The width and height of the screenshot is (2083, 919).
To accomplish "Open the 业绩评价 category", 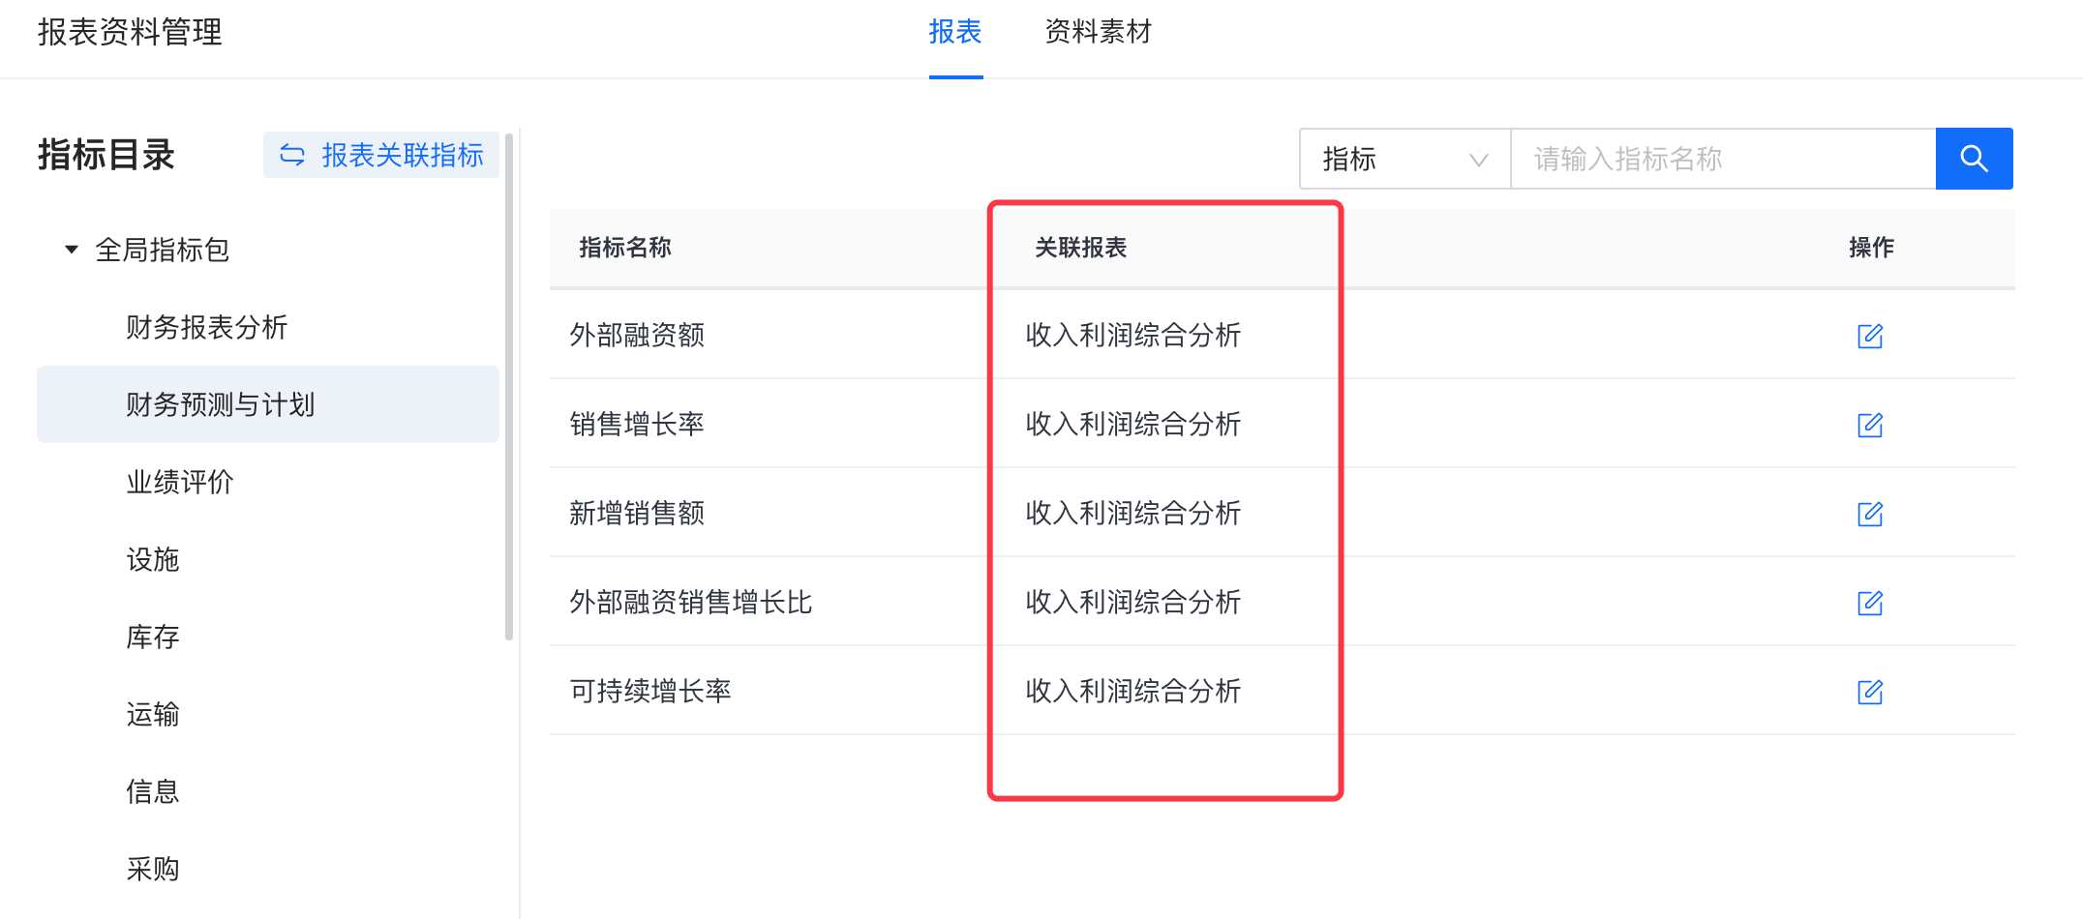I will (180, 482).
